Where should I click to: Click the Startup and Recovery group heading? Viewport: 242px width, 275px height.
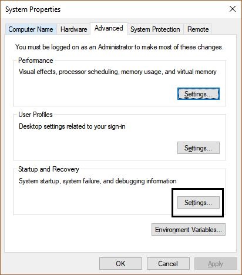click(49, 169)
